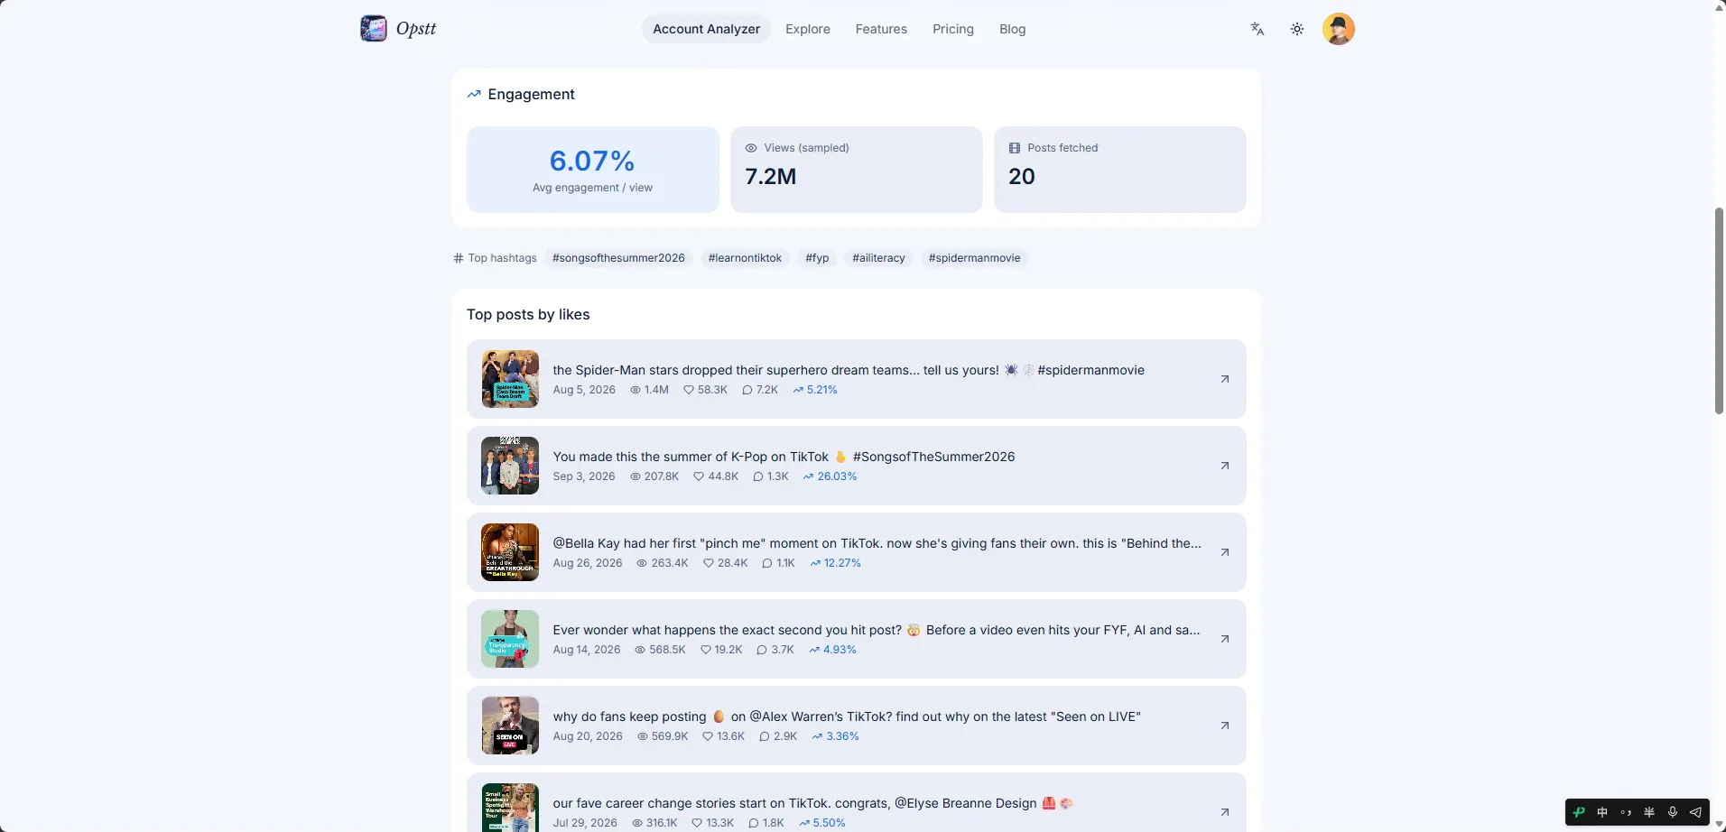Image resolution: width=1726 pixels, height=832 pixels.
Task: Click the 3.7K comments bubble icon
Action: (x=762, y=650)
